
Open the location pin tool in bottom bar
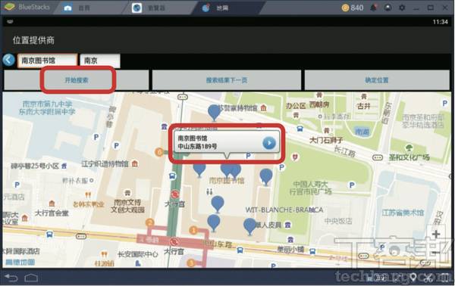pos(413,278)
